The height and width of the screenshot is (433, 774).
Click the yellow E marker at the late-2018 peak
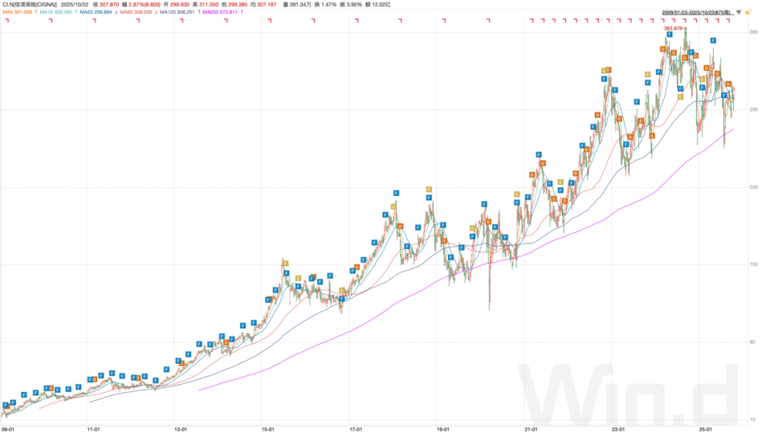[429, 189]
